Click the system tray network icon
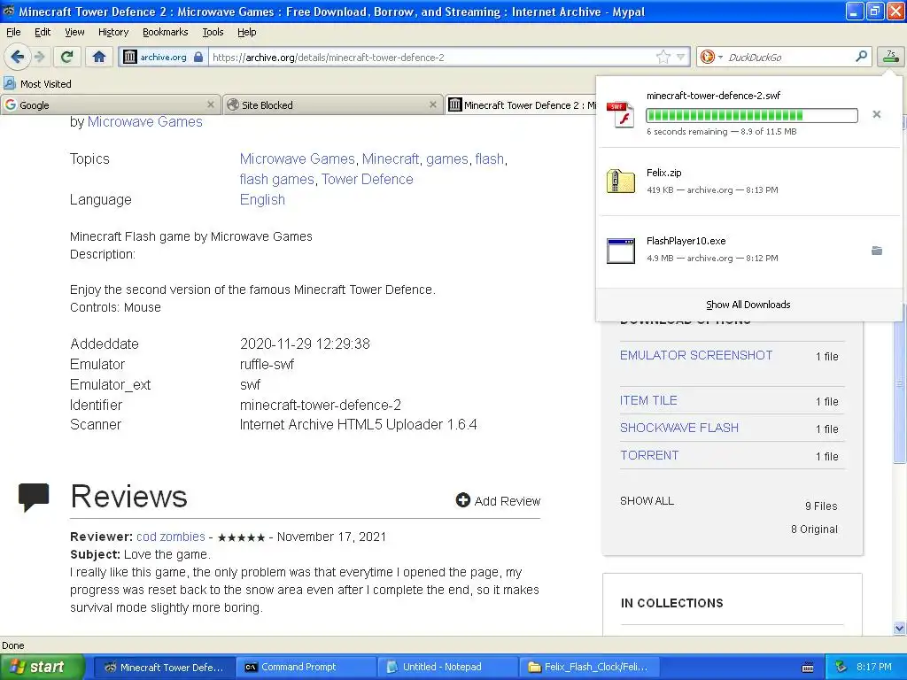Screen dimensions: 907x680 pos(841,667)
